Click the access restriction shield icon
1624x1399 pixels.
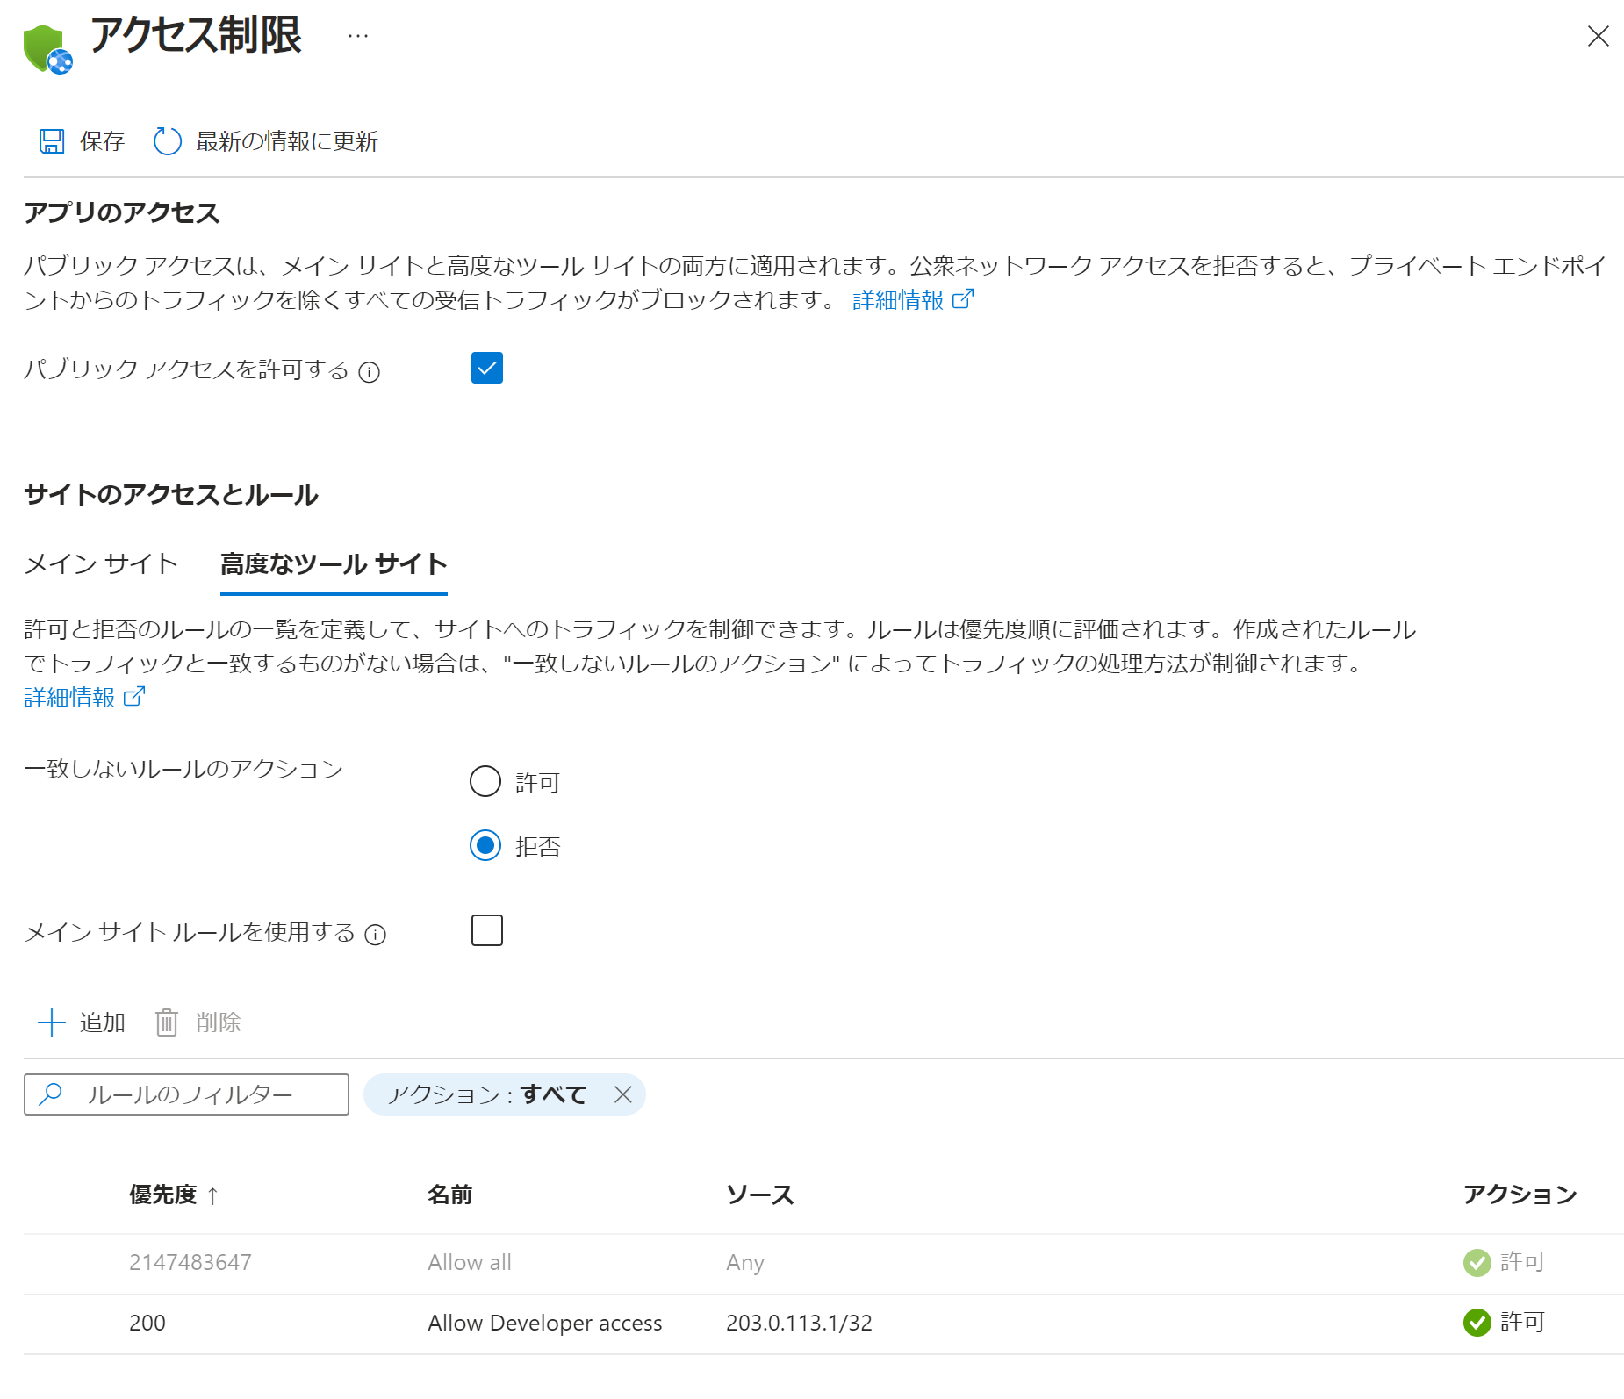47,49
